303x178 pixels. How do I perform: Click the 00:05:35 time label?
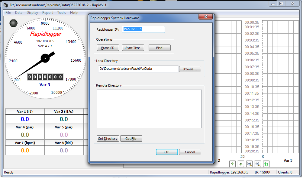[x=252, y=54]
